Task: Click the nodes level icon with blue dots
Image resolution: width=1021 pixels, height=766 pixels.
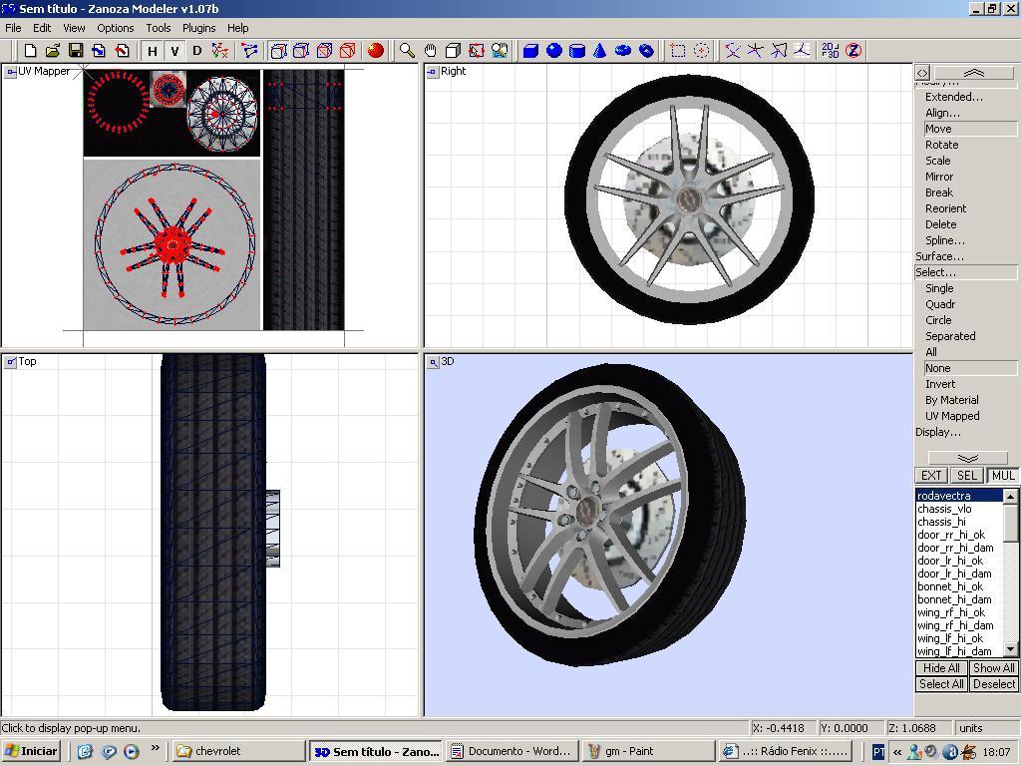Action: point(250,51)
